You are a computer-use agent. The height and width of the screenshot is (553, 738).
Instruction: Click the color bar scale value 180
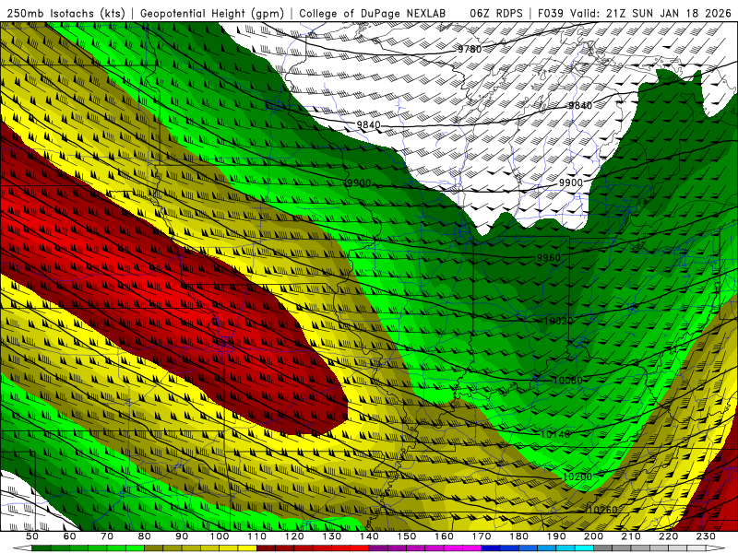pyautogui.click(x=518, y=536)
